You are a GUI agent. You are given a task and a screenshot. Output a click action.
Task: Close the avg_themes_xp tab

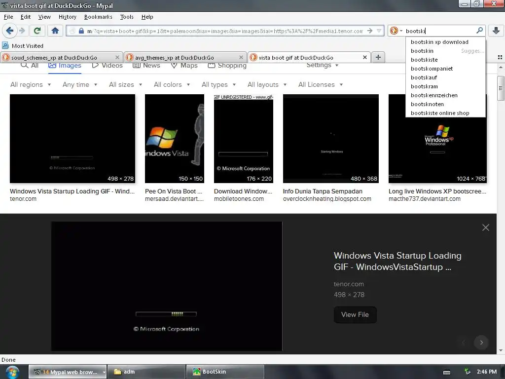241,57
